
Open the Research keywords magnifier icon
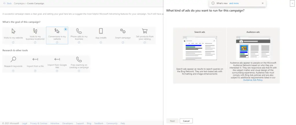[x=13, y=59]
